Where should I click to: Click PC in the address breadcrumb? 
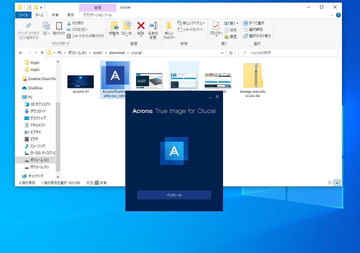(60, 53)
